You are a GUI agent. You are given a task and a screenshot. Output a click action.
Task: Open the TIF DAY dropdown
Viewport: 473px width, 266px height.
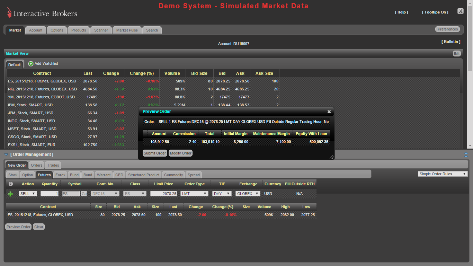tap(222, 194)
